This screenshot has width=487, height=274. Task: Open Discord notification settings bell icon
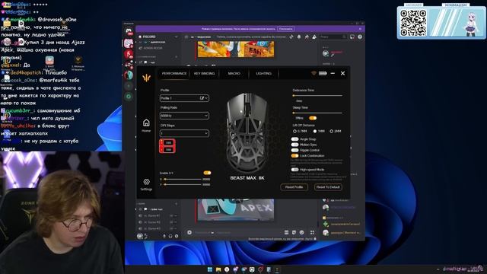coord(299,37)
